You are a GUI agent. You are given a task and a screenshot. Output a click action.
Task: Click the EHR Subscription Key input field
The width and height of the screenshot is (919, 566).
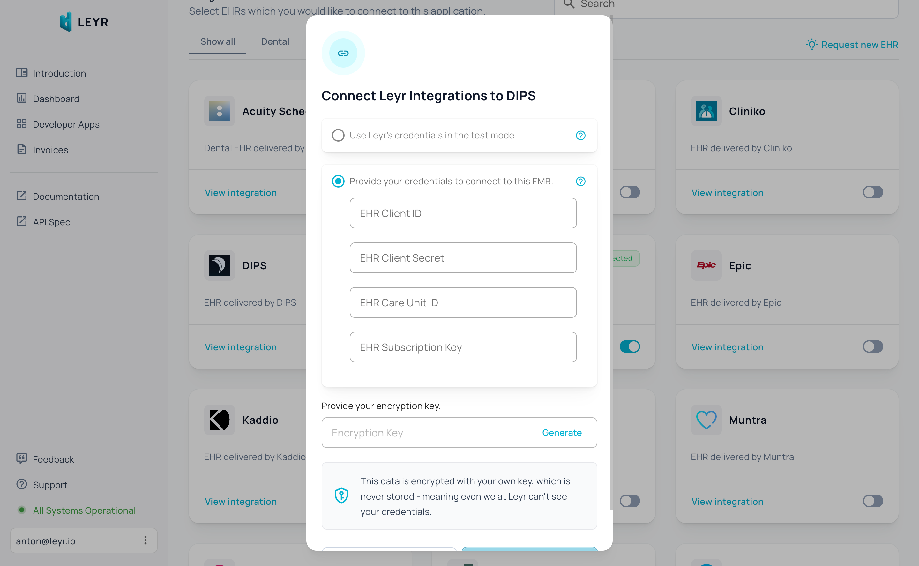[463, 347]
